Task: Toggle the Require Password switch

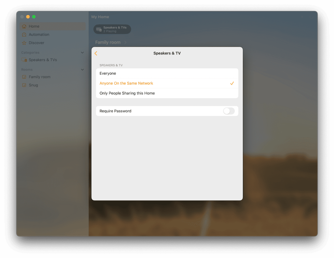Action: [x=229, y=111]
